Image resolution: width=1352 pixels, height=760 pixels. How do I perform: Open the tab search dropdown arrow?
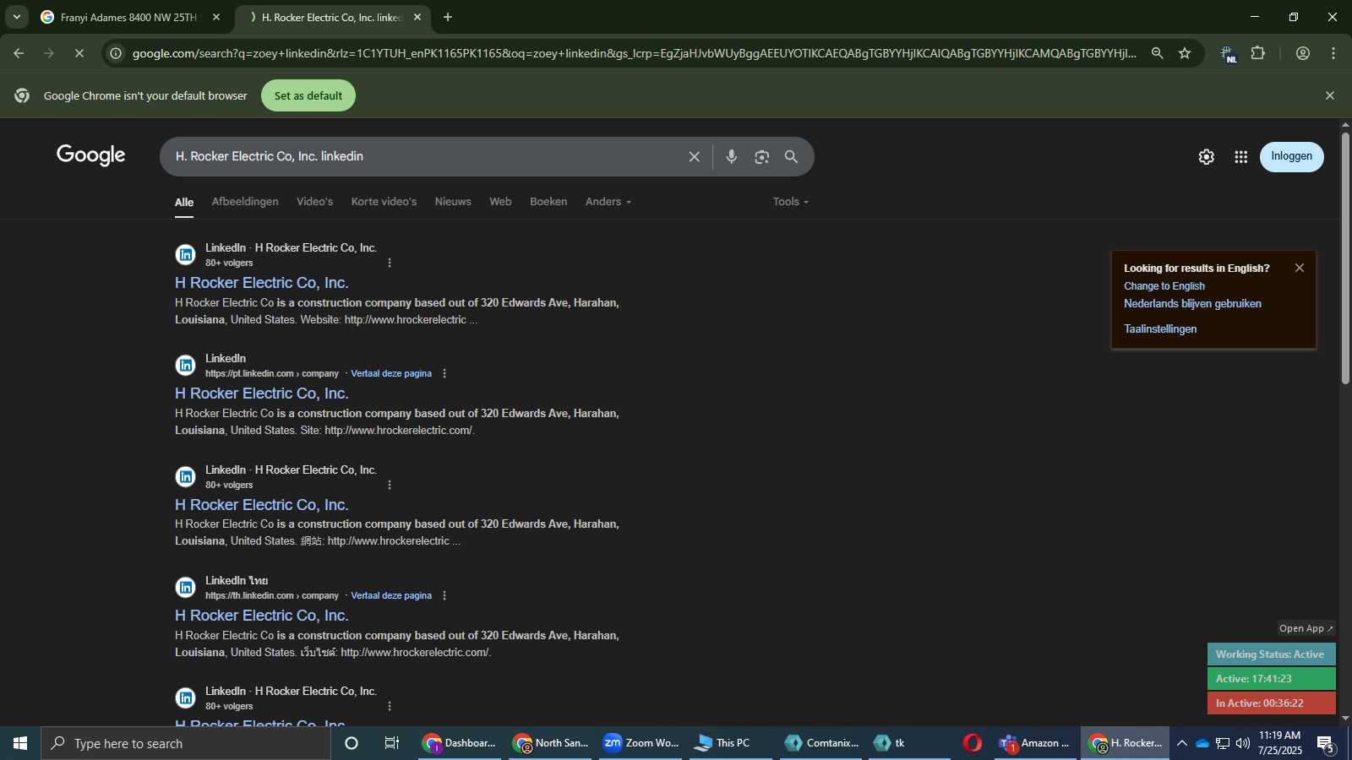click(x=16, y=17)
